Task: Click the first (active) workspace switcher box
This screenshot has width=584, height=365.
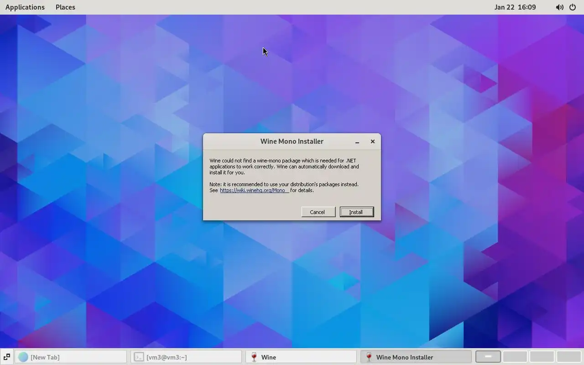Action: (x=488, y=356)
